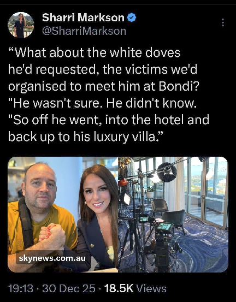Click the tweet line about white doves
This screenshot has width=236, height=302.
pyautogui.click(x=95, y=52)
